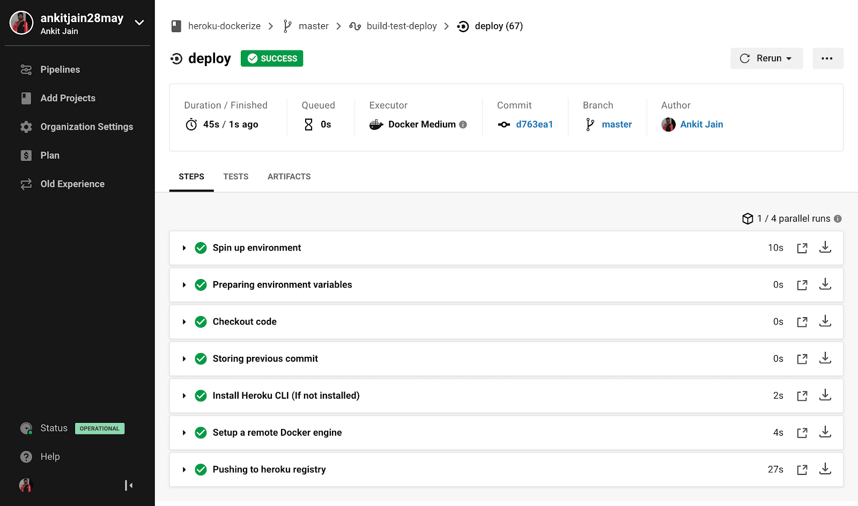Viewport: 858px width, 506px height.
Task: Expand the Install Heroku CLI step
Action: (x=184, y=396)
